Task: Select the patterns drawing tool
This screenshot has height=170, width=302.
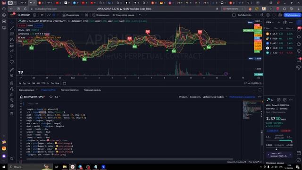Action: (x=12, y=39)
